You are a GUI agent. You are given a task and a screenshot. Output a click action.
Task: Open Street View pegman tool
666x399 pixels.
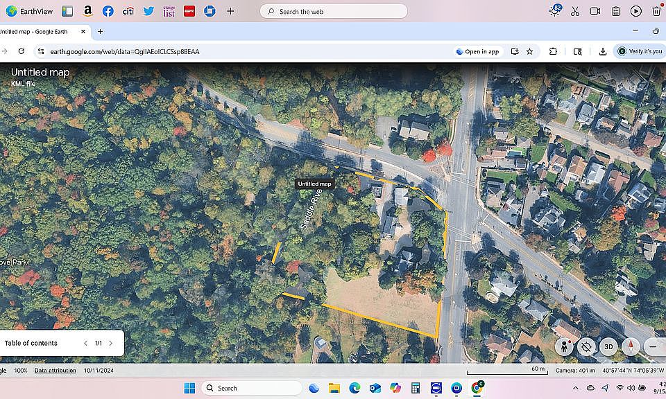(x=564, y=346)
